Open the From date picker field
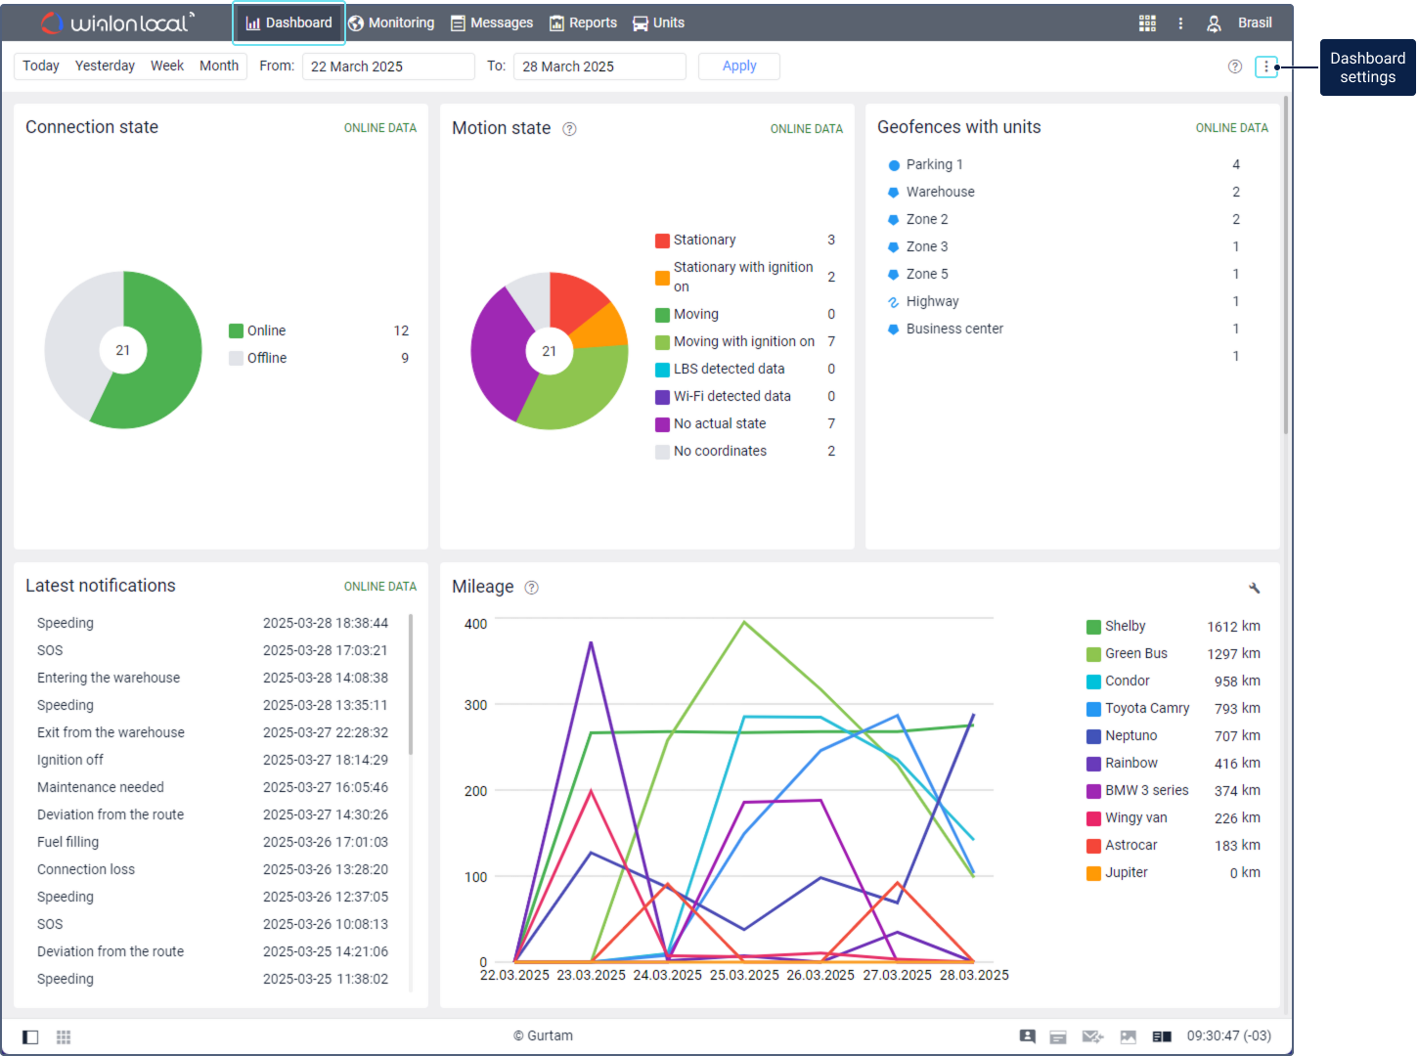 point(387,66)
